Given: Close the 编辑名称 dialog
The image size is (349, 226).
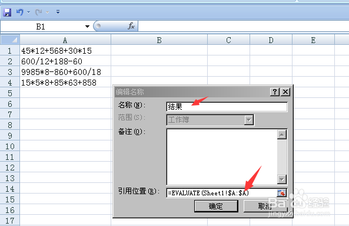Looking at the screenshot, I should 285,91.
